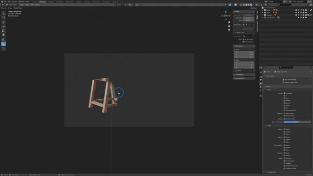
Task: Open the Edit menu
Action: click(9, 1)
